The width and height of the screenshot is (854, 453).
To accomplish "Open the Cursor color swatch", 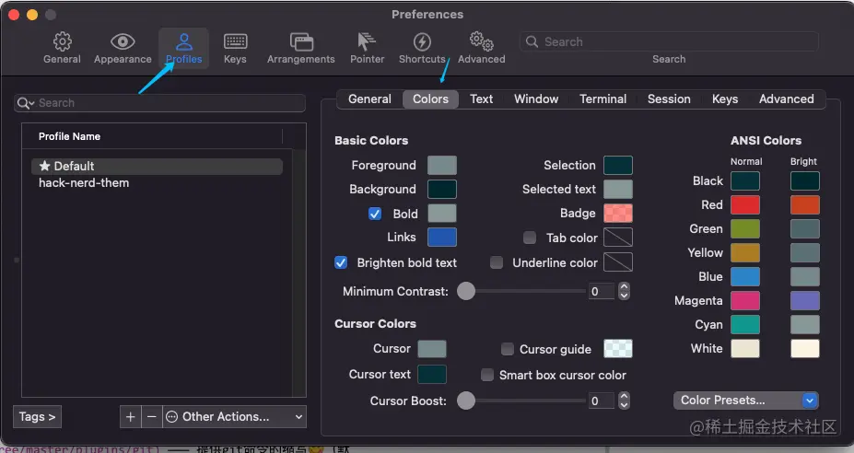I will (x=432, y=349).
